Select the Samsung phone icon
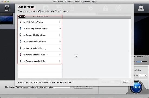The height and width of the screenshot is (98, 149). pyautogui.click(x=20, y=29)
